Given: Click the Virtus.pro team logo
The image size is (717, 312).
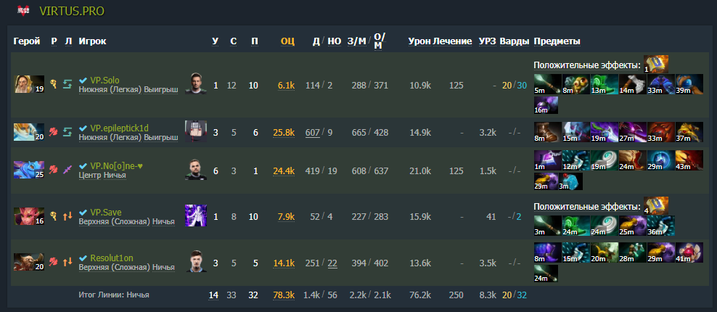Looking at the screenshot, I should point(23,11).
